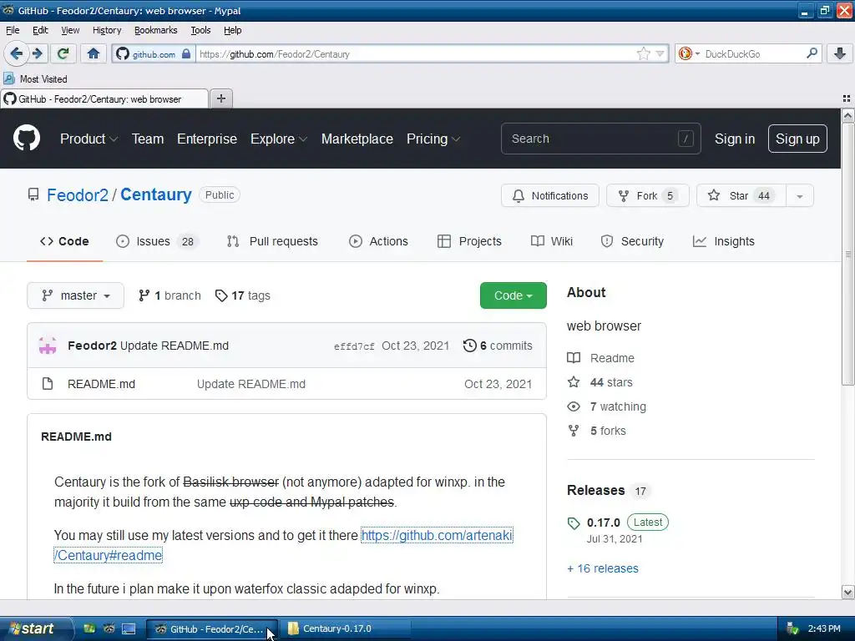This screenshot has height=641, width=855.
Task: Switch to the Insights tab
Action: (724, 241)
